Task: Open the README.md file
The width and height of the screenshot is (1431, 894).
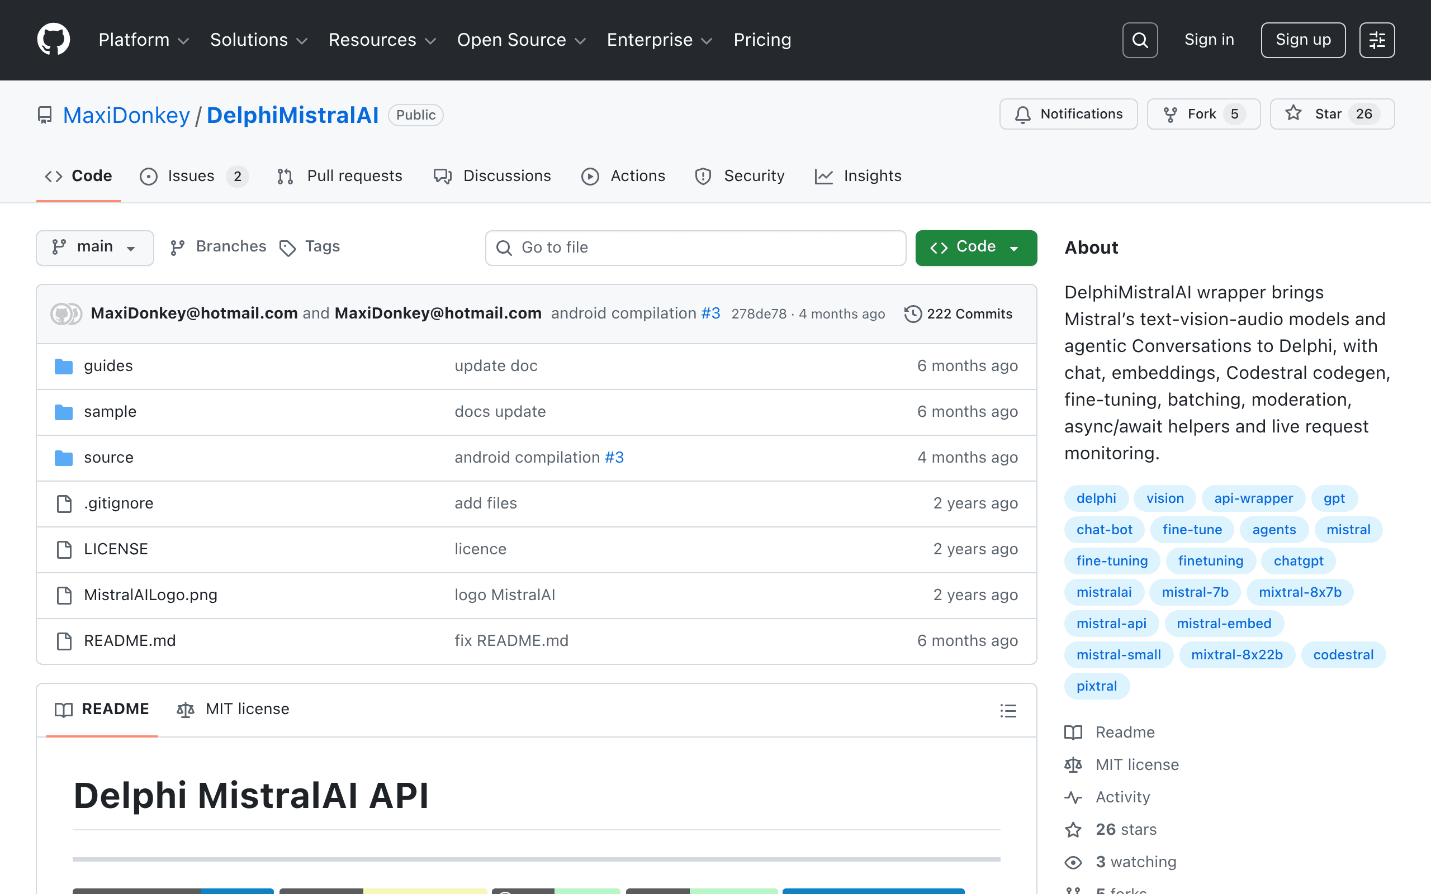Action: coord(130,641)
